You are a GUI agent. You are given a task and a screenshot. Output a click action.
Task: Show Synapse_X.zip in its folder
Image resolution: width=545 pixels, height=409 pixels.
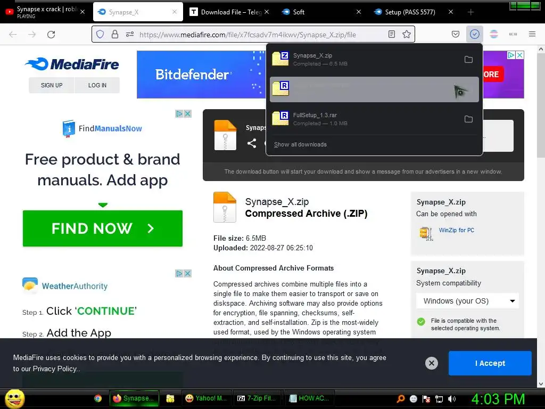click(468, 60)
